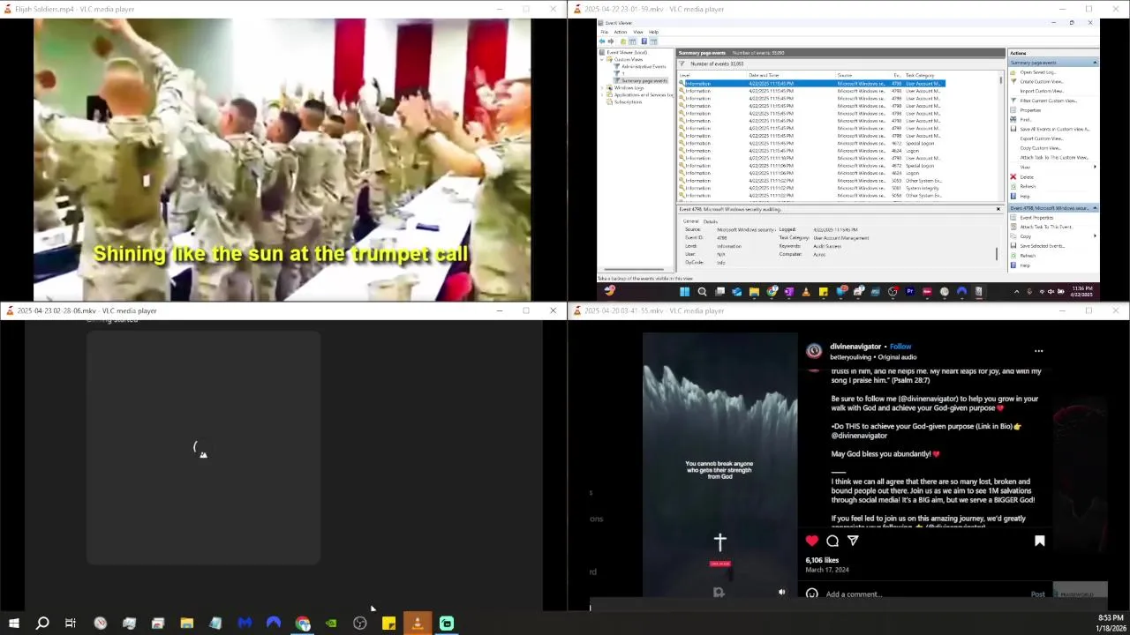Open Chrome from host taskbar
The image size is (1130, 635).
[303, 624]
